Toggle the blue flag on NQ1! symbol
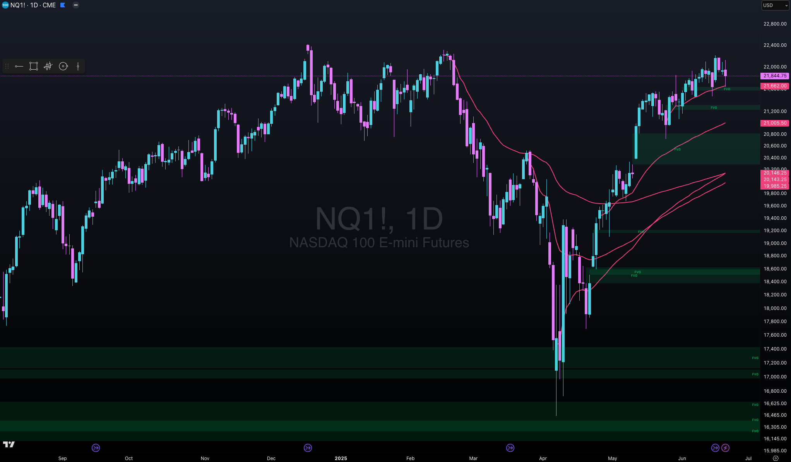The image size is (791, 462). (63, 5)
